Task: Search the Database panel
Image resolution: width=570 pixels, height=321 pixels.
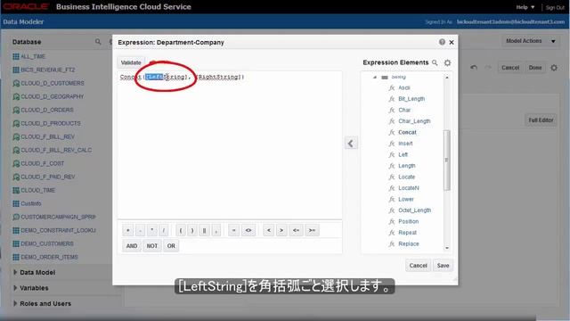Action: pos(98,42)
